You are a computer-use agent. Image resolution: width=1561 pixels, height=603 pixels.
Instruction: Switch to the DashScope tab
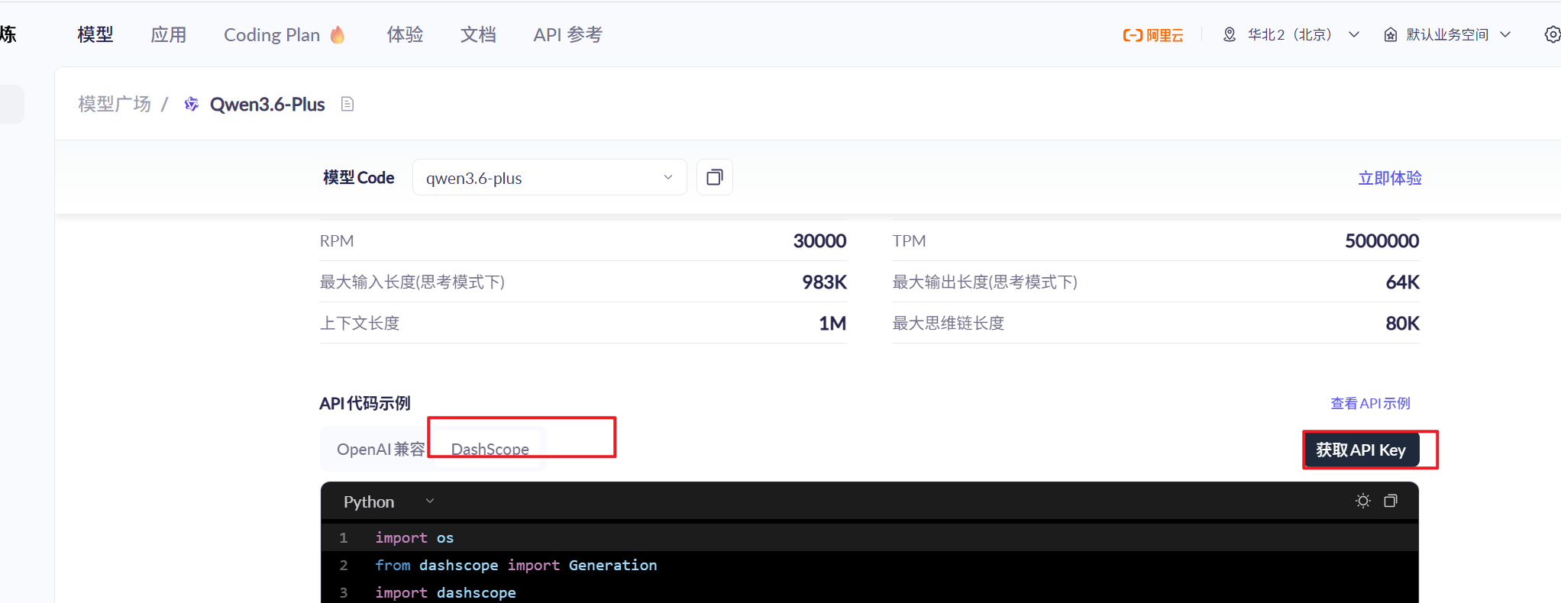pos(490,450)
